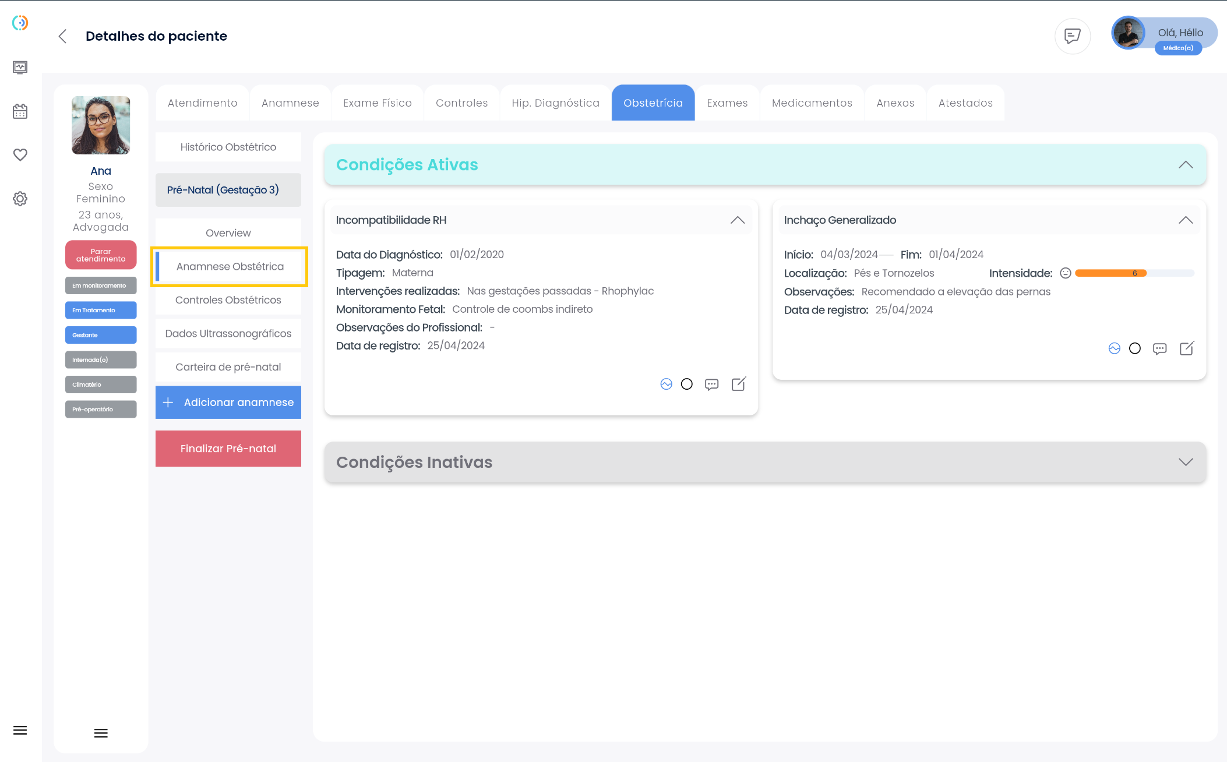
Task: Toggle the Pré-operatório tag
Action: tap(101, 410)
